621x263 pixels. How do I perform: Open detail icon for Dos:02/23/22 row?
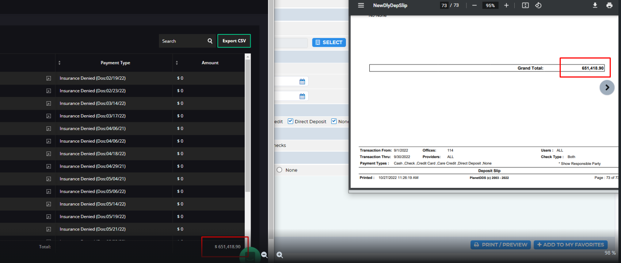pyautogui.click(x=49, y=91)
